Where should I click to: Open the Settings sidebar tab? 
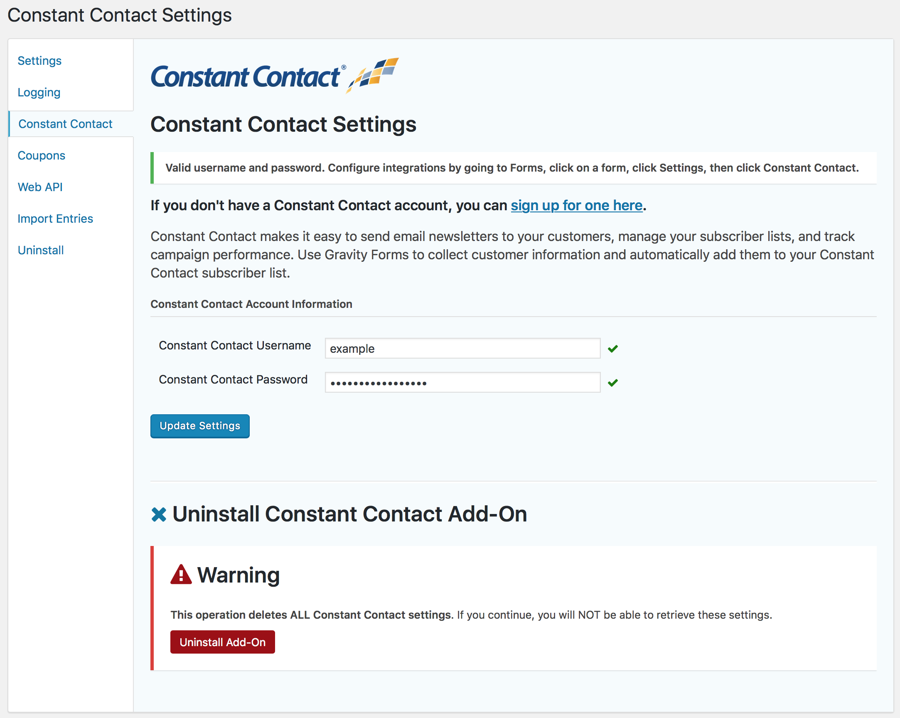pyautogui.click(x=39, y=61)
